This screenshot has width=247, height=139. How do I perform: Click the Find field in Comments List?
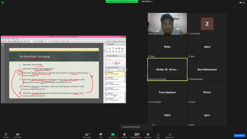coord(112,70)
